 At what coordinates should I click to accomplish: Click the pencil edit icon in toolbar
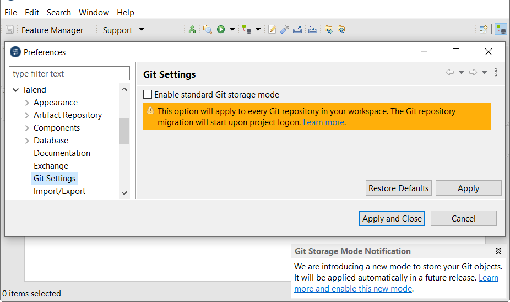[272, 30]
